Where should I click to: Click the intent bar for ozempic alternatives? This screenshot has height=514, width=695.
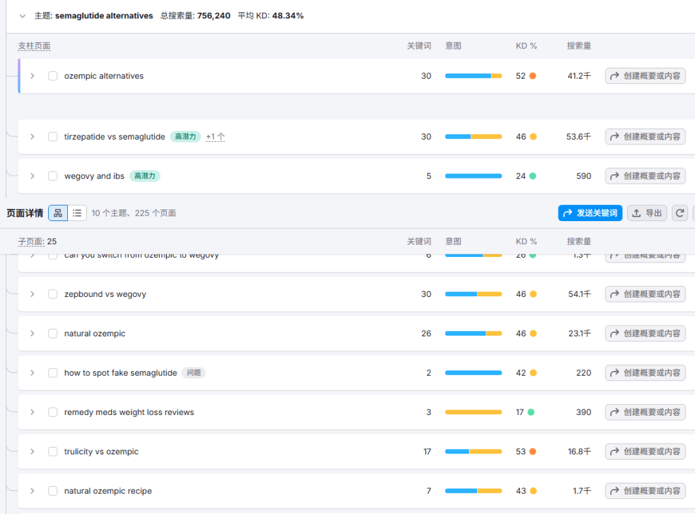473,76
